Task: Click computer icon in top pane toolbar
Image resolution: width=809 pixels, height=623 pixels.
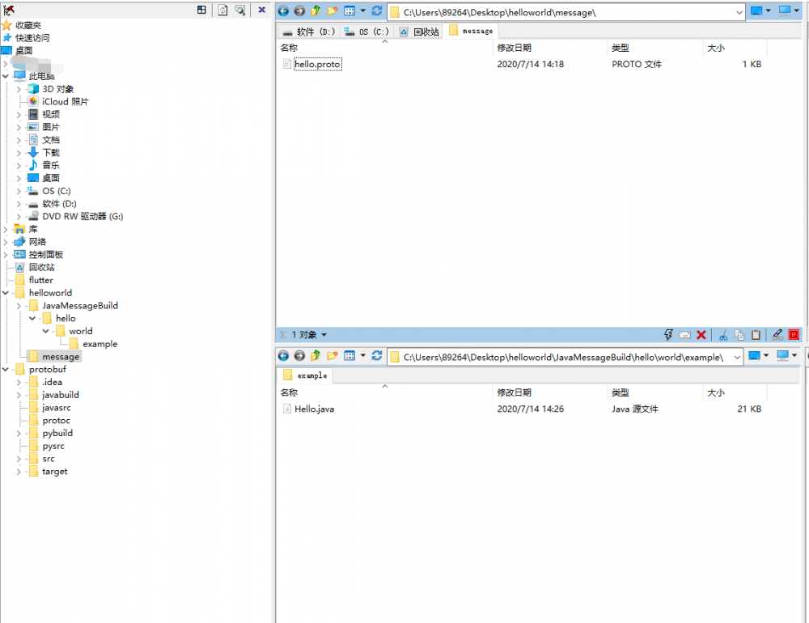Action: coord(785,11)
